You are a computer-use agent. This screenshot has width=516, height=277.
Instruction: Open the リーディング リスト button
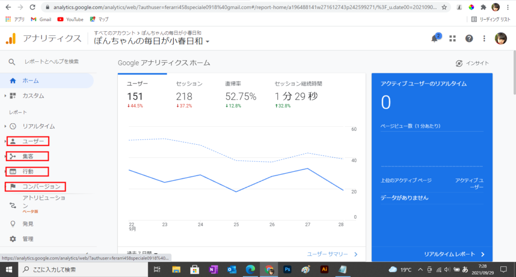point(491,20)
